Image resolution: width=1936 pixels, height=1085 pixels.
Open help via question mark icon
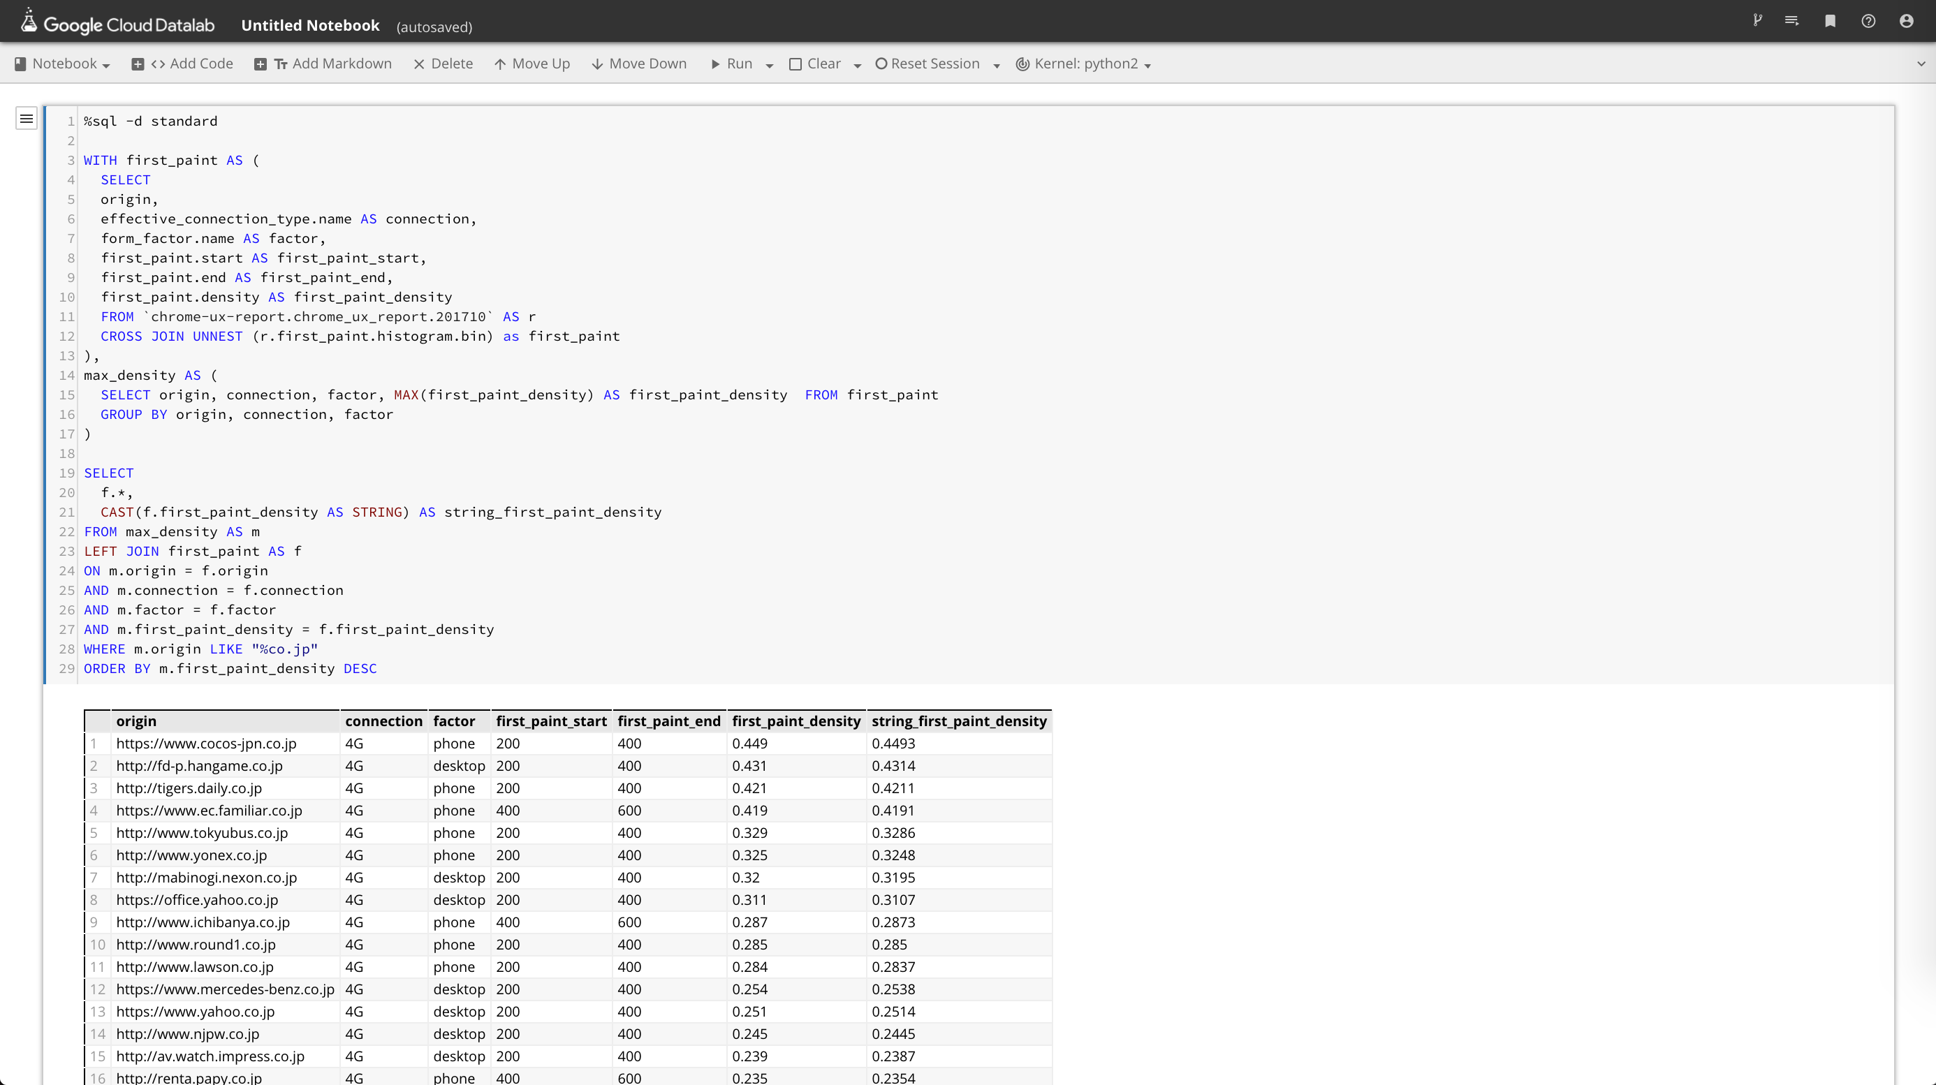click(1868, 21)
